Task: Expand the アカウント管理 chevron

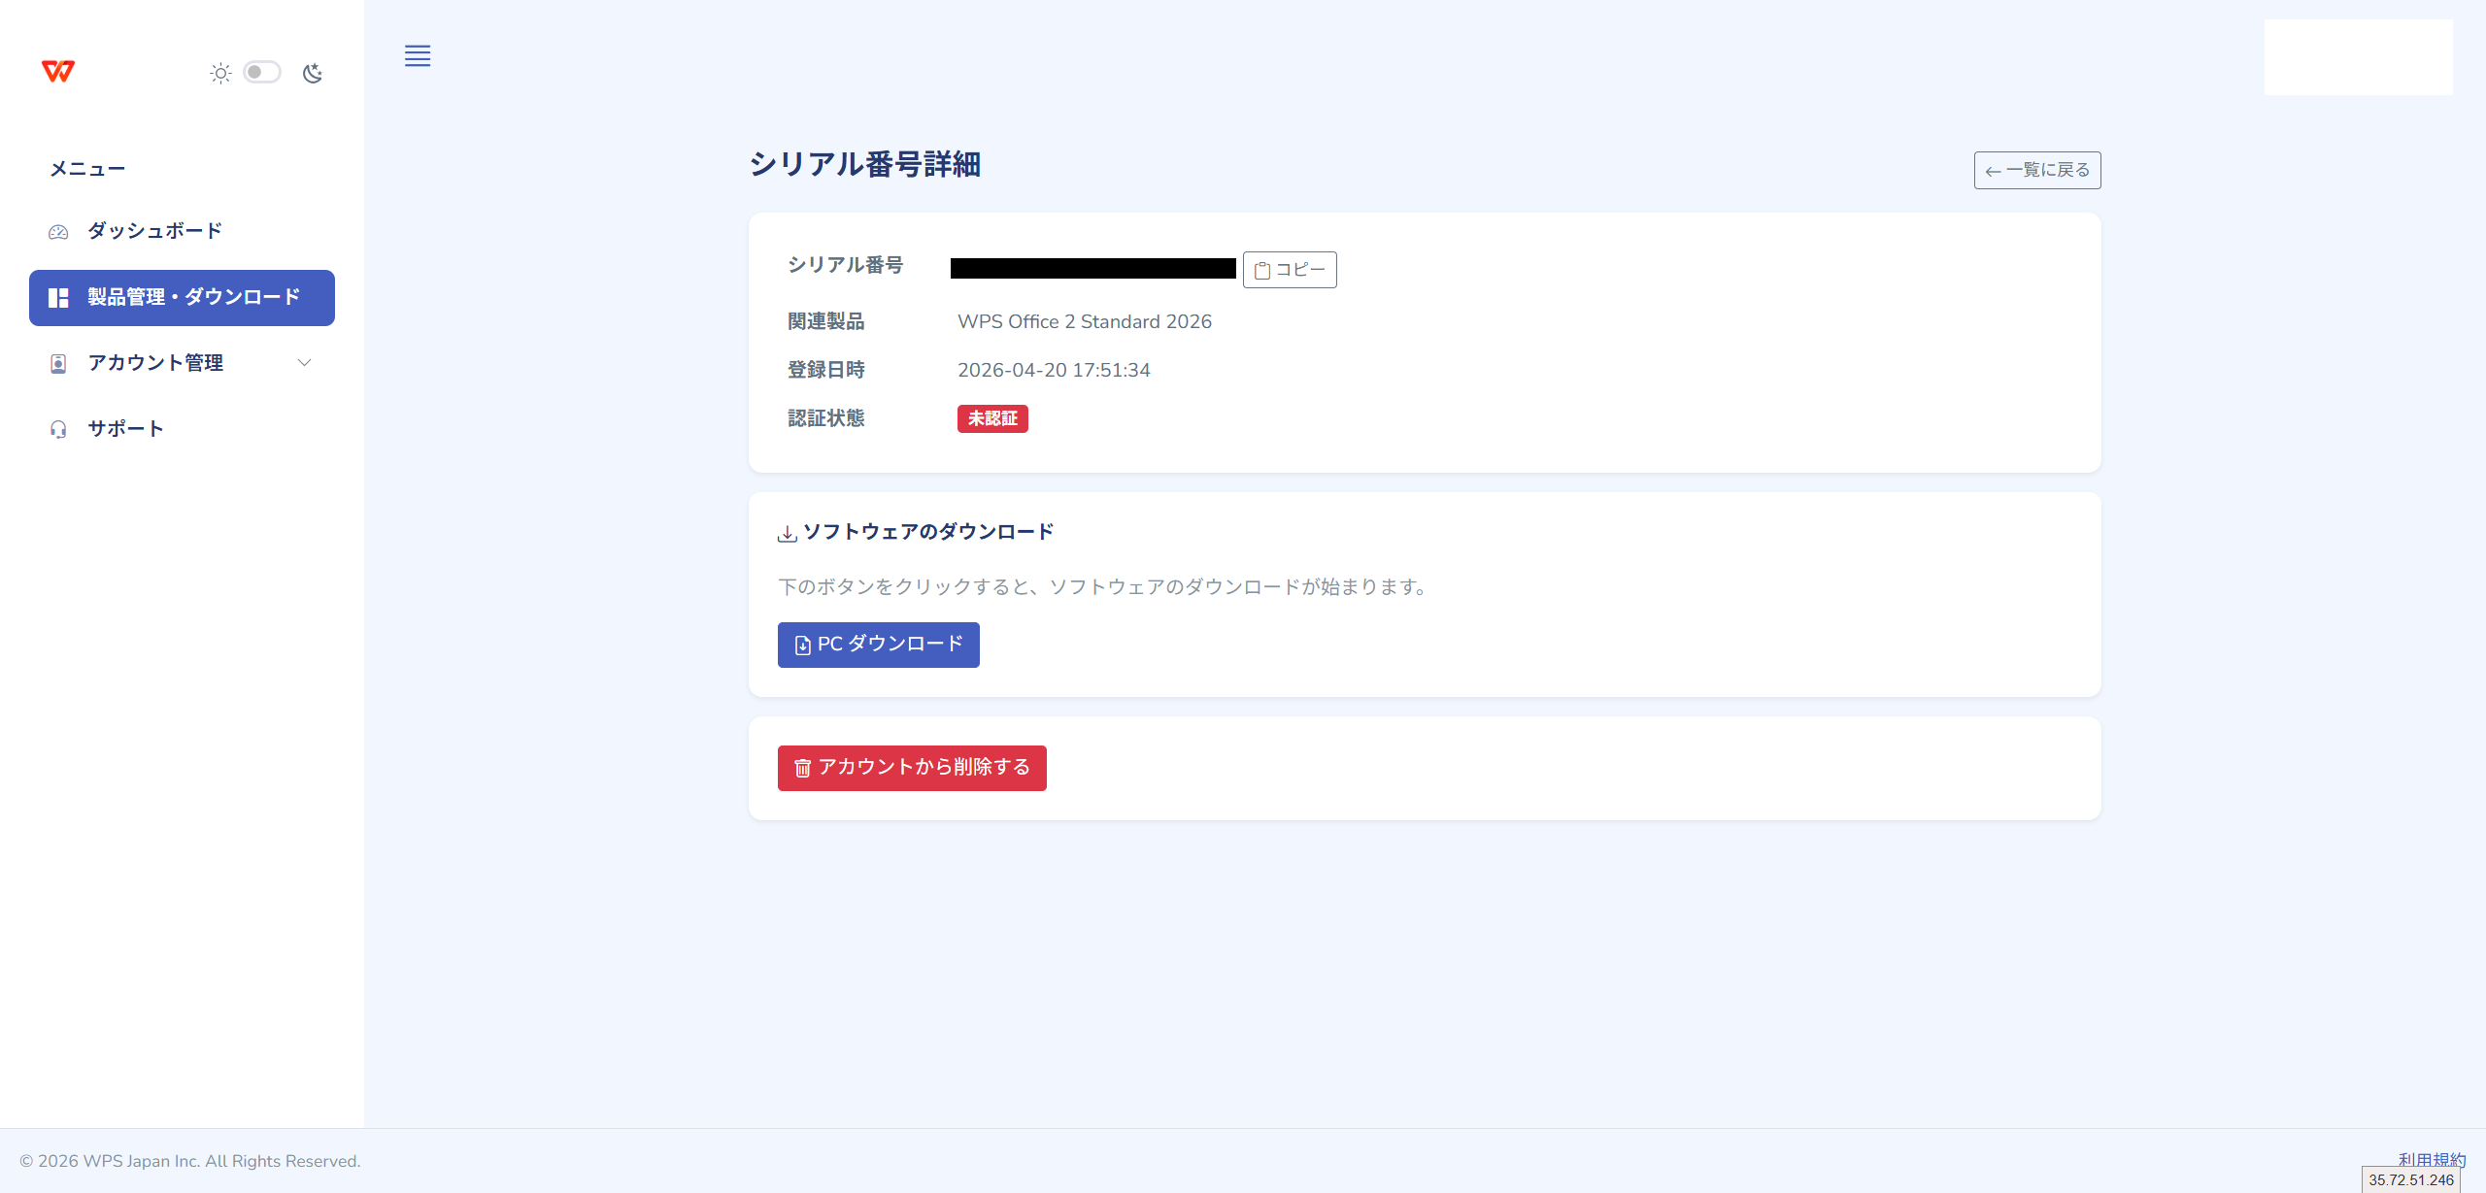Action: click(x=304, y=363)
